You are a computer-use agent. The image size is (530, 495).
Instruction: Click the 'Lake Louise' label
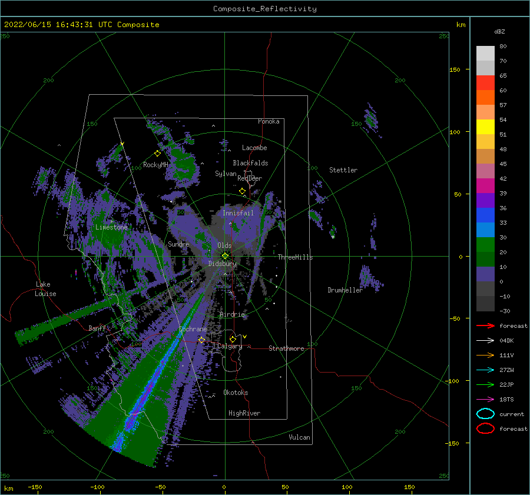(x=45, y=289)
